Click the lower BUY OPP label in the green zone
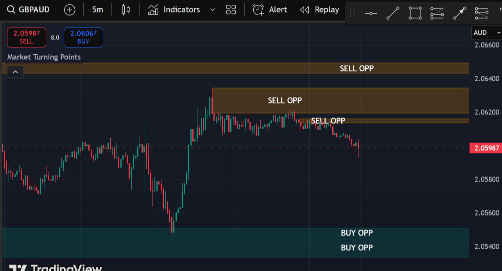 [x=357, y=248]
